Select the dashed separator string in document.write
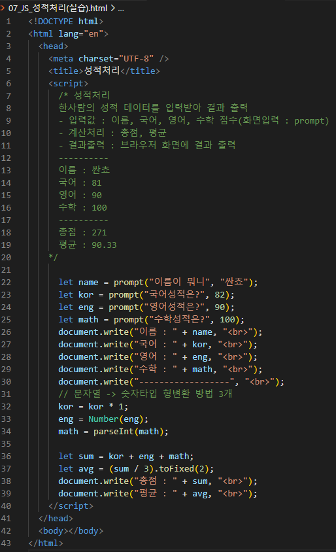Screen dimensions: 336x552 click(x=184, y=381)
